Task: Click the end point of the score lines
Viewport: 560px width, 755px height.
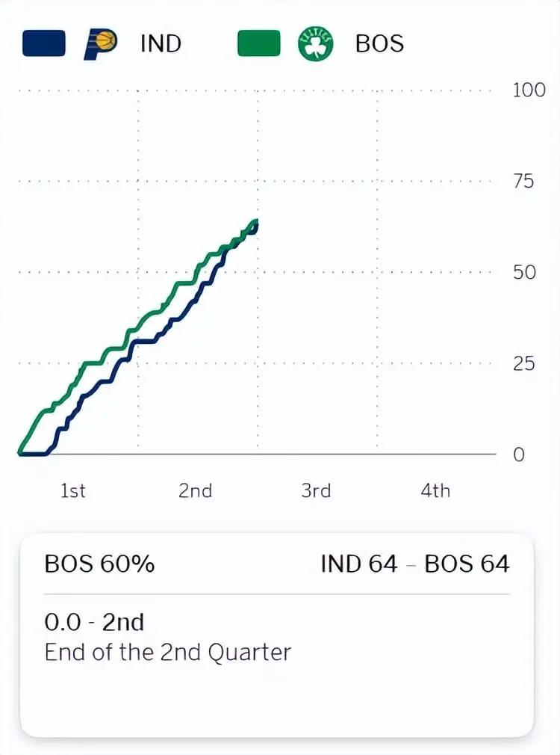Action: [x=256, y=223]
